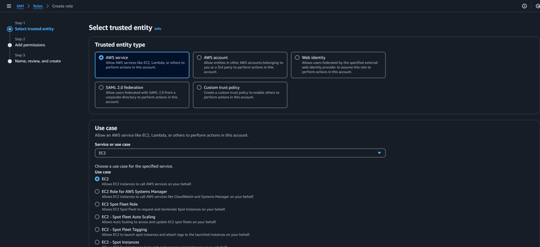
Task: Click Step 3 Name, review, and create
Action: pyautogui.click(x=38, y=61)
